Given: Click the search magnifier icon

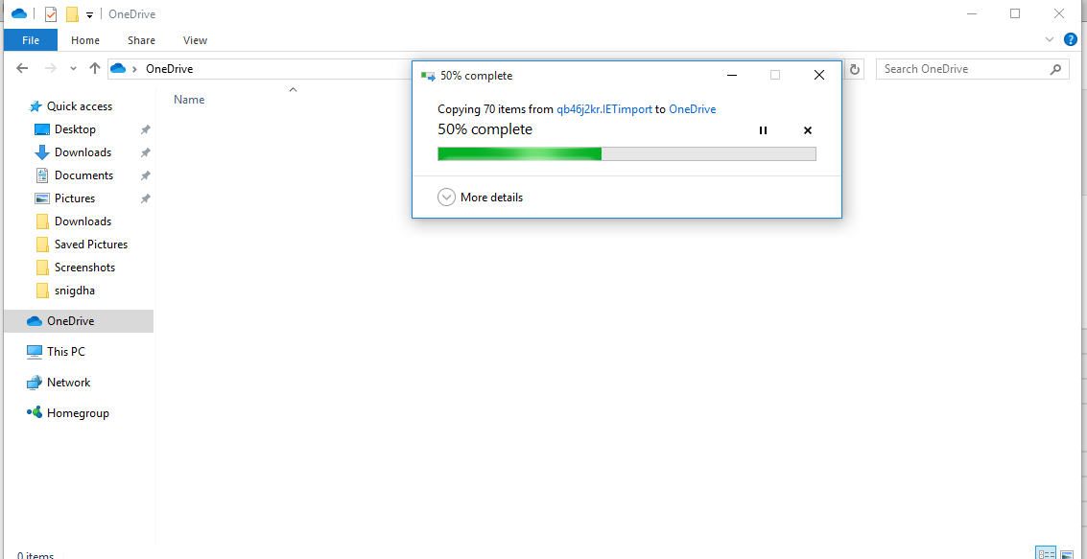Looking at the screenshot, I should click(1055, 69).
